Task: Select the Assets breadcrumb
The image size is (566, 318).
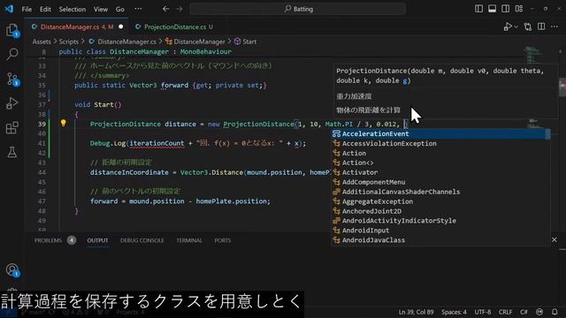Action: point(42,42)
